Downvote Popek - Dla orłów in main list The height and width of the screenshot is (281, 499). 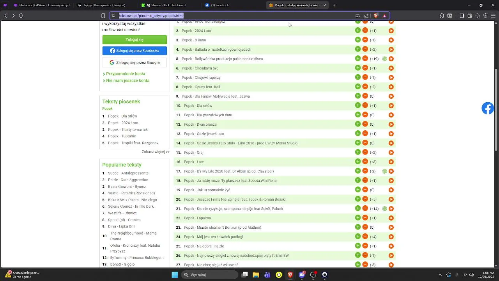365,105
